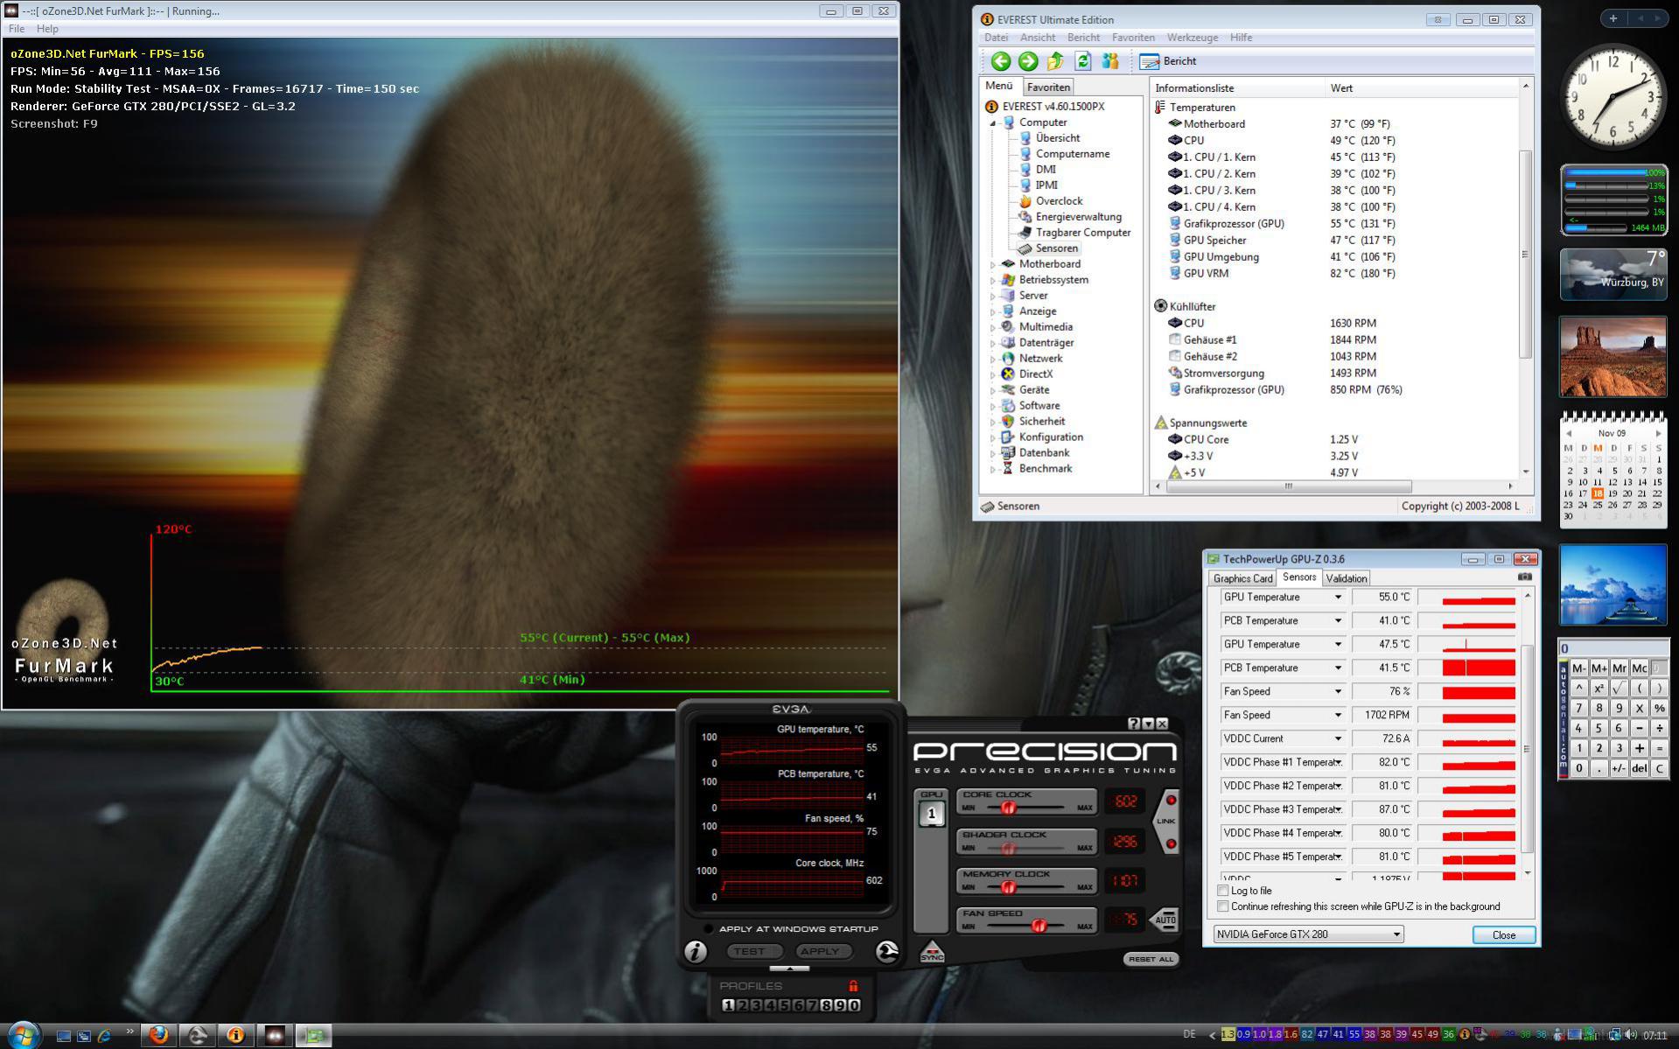Select profile 8 in EVGA Precision
The width and height of the screenshot is (1679, 1049).
(x=827, y=1005)
